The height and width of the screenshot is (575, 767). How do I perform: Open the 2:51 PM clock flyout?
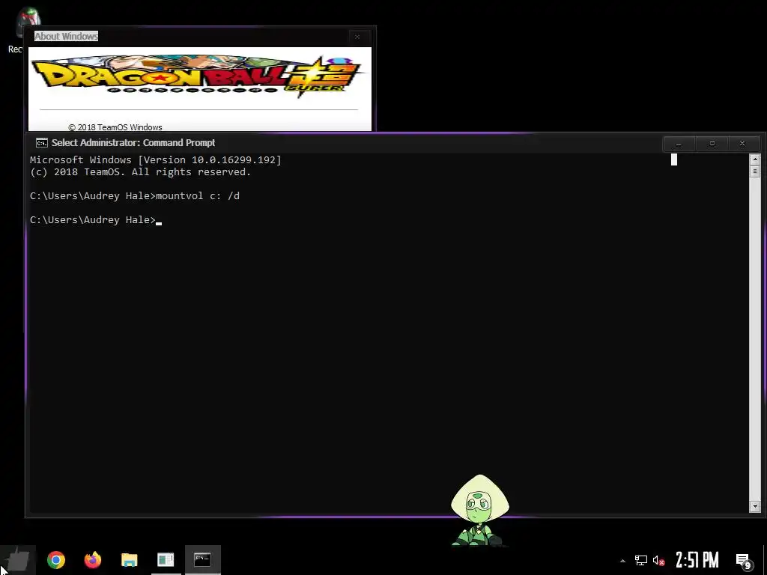697,560
